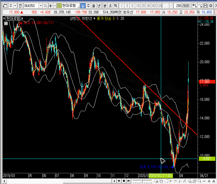This screenshot has height=184, width=217.
Task: Adjust the replay speed slider handle
Action: click(x=142, y=181)
